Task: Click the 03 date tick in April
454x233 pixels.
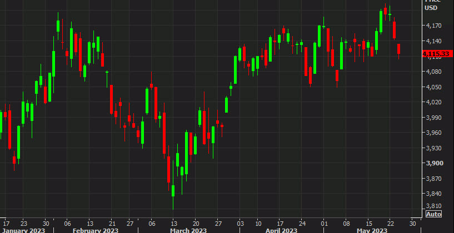Action: point(240,224)
